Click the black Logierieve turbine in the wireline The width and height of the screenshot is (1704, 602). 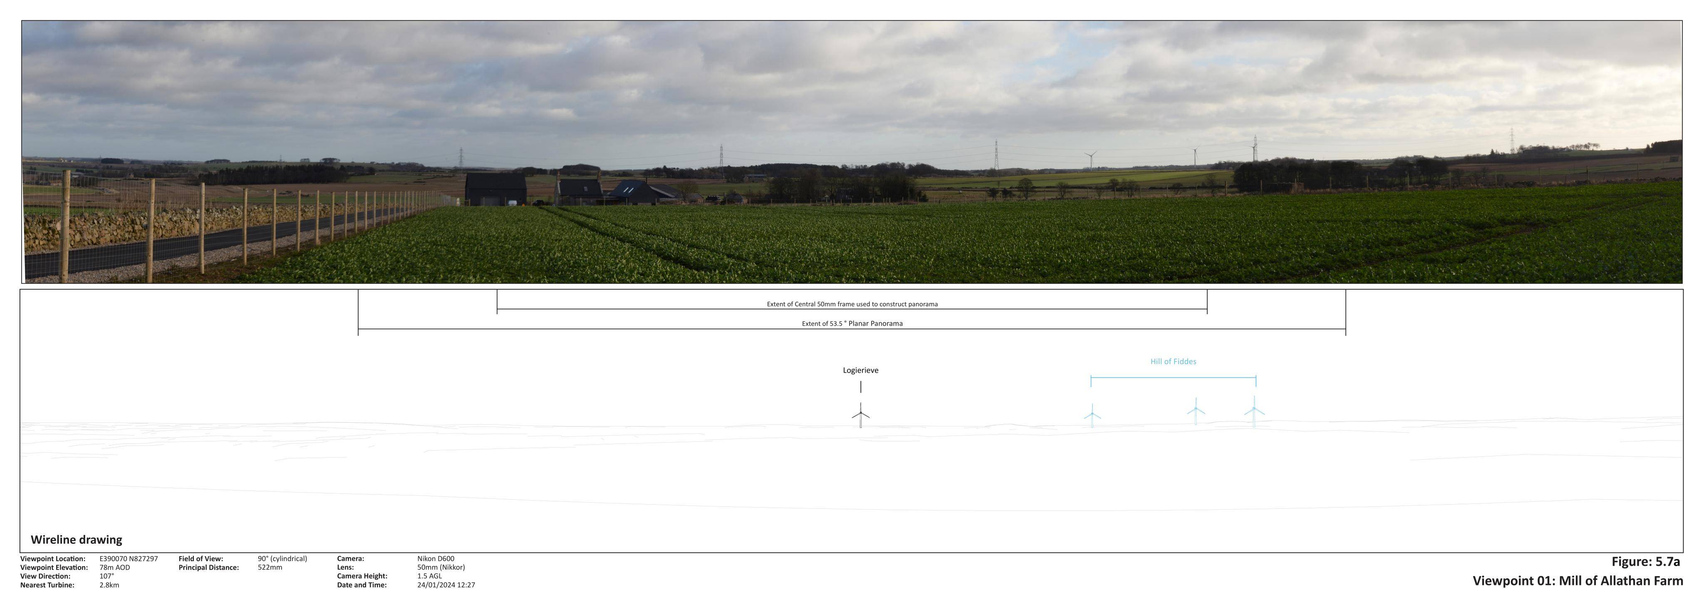click(x=861, y=416)
